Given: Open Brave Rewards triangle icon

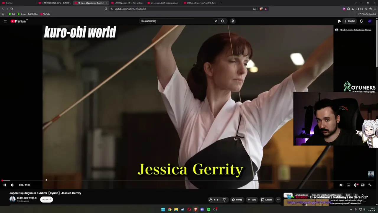Looking at the screenshot, I should [x=265, y=9].
